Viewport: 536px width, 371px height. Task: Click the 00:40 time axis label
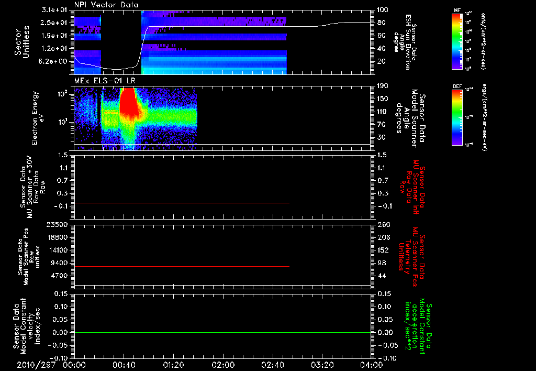tap(124, 365)
